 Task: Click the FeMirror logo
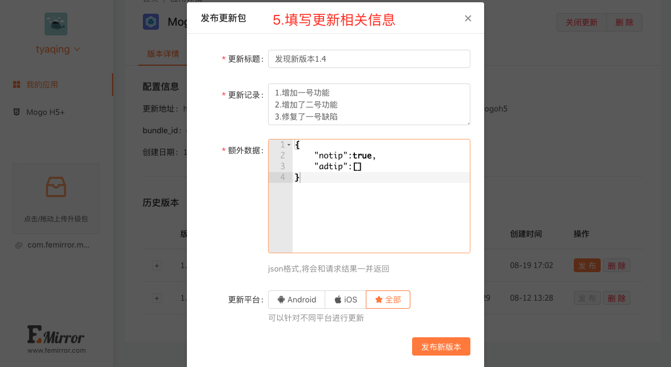coord(56,337)
